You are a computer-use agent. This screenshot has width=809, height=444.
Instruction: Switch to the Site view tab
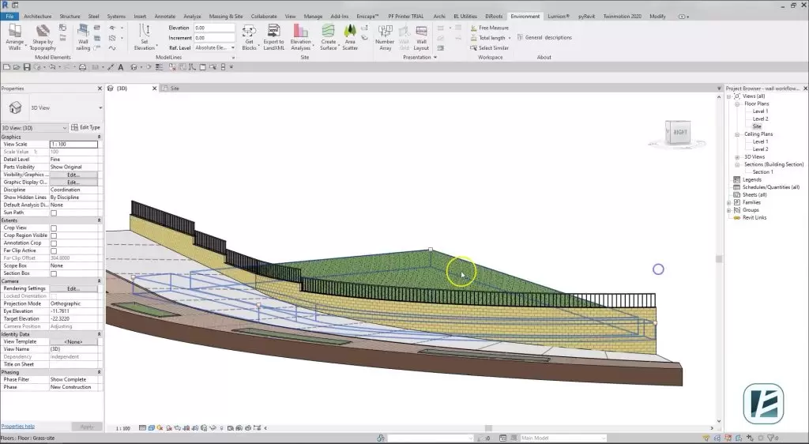point(175,88)
